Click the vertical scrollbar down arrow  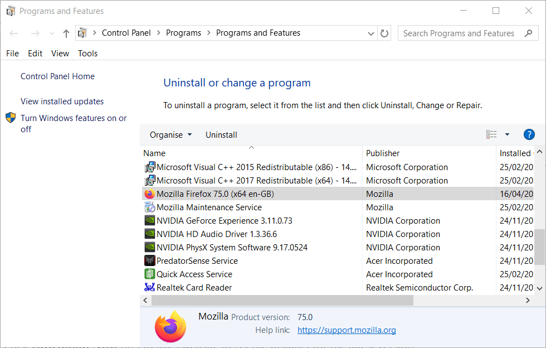539,288
